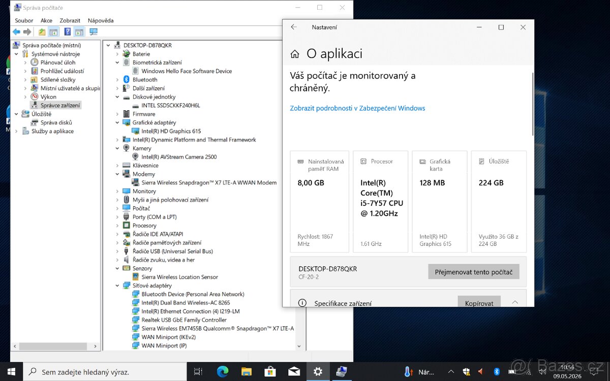Click the Forward arrow in Správa počítače toolbar

[27, 32]
